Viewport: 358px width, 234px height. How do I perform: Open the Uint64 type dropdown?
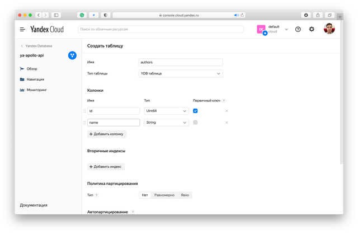coord(166,111)
